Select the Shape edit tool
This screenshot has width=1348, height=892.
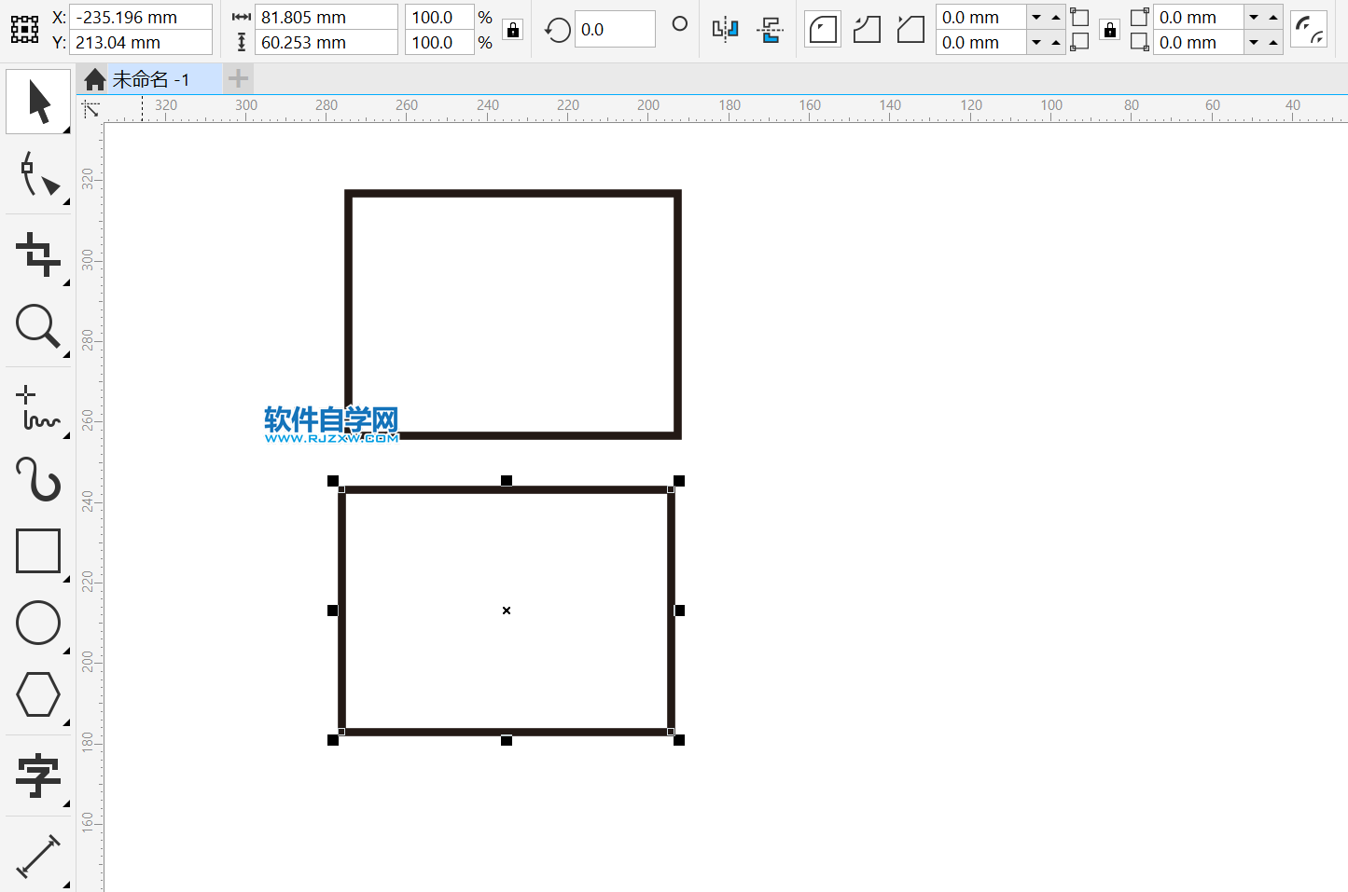coord(38,174)
